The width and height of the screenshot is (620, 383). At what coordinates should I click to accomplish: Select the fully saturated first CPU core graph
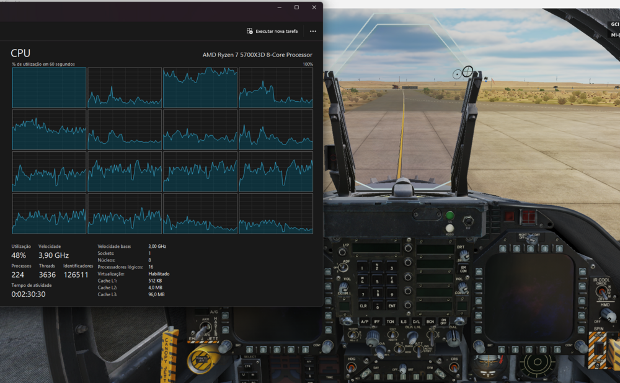coord(49,88)
